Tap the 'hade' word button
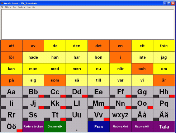This screenshot has width=176, height=133. (33, 57)
